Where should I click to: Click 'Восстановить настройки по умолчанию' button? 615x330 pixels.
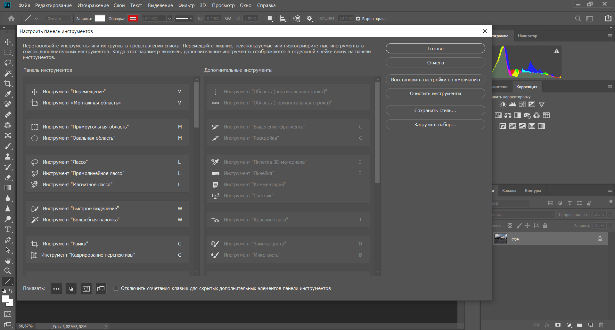click(435, 80)
